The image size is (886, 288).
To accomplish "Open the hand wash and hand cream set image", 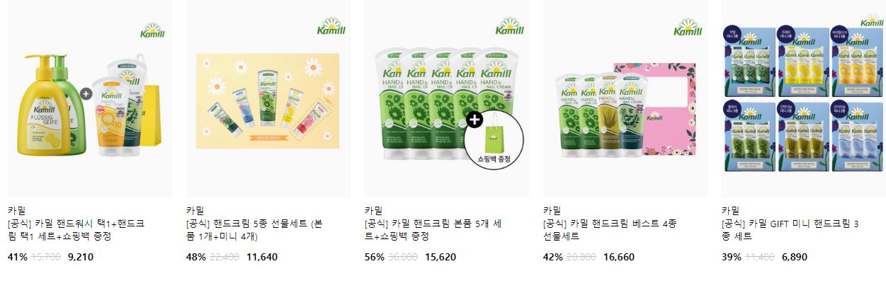I will click(x=90, y=98).
